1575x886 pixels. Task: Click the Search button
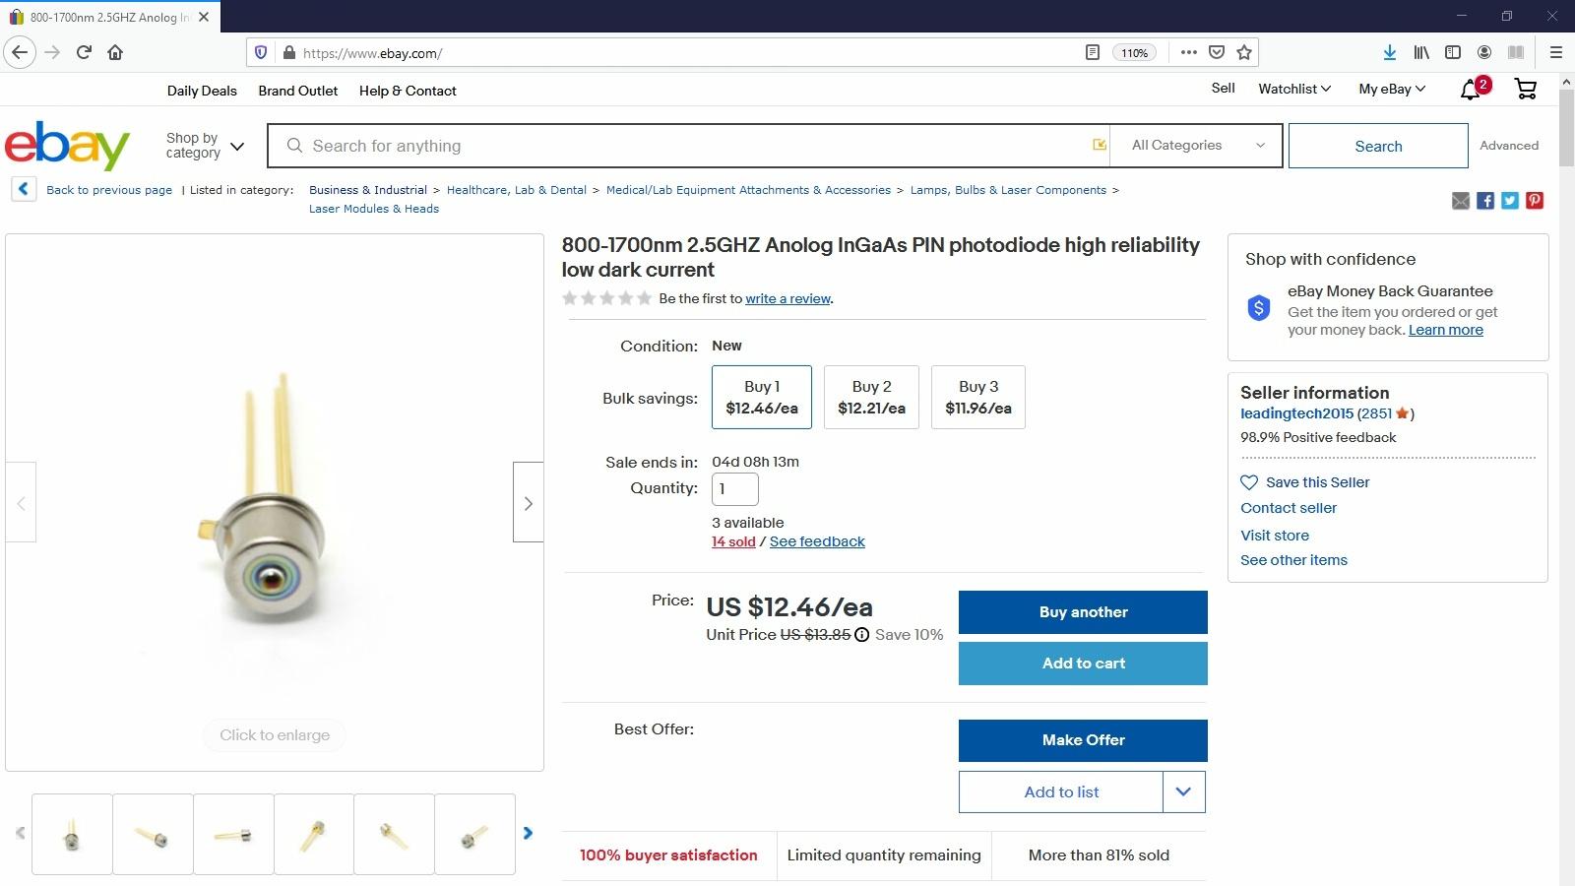tap(1378, 146)
